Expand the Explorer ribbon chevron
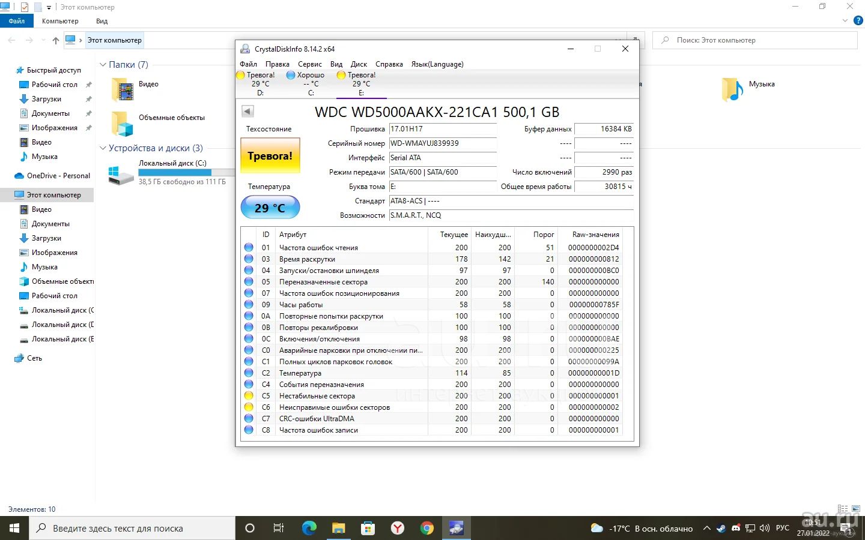 pos(845,21)
